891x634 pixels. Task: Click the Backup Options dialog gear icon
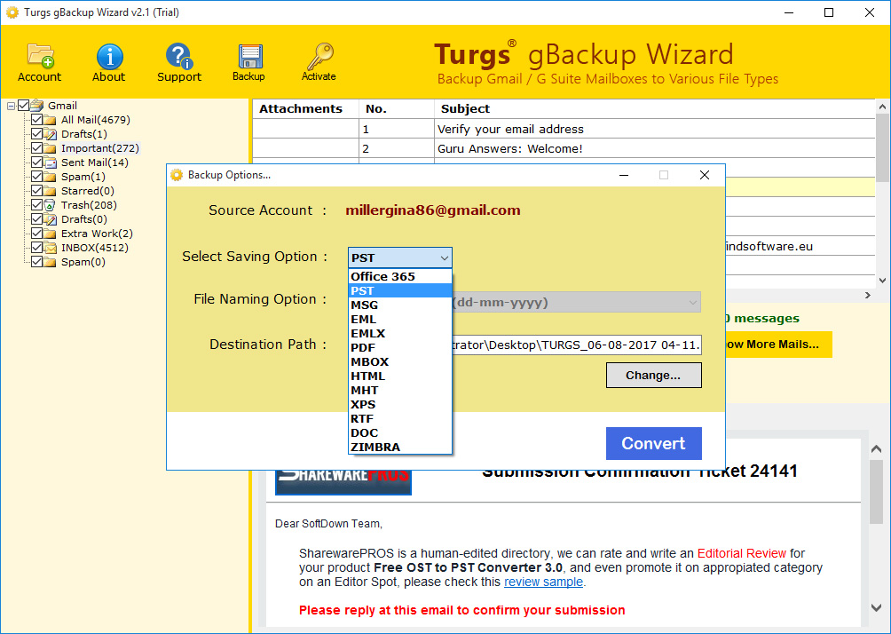[x=177, y=175]
